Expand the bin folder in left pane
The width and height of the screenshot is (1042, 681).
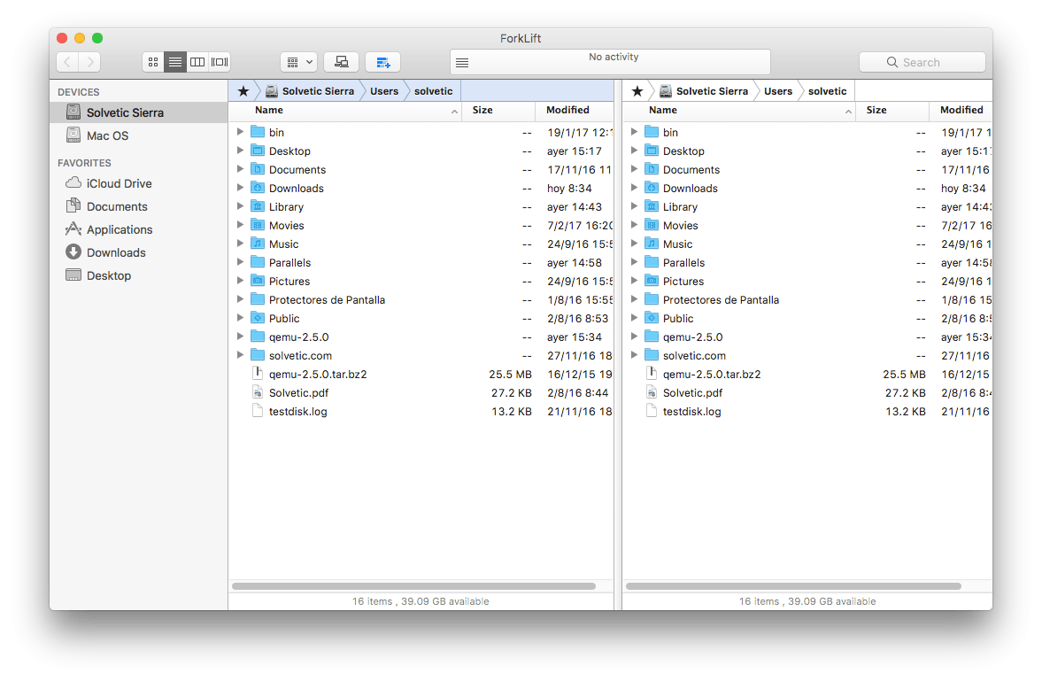coord(240,132)
